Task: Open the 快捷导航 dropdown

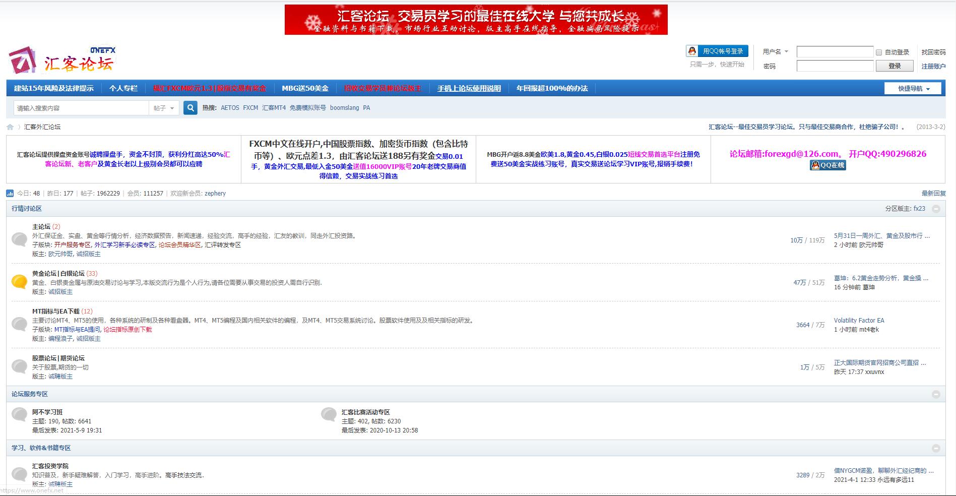Action: (x=913, y=89)
